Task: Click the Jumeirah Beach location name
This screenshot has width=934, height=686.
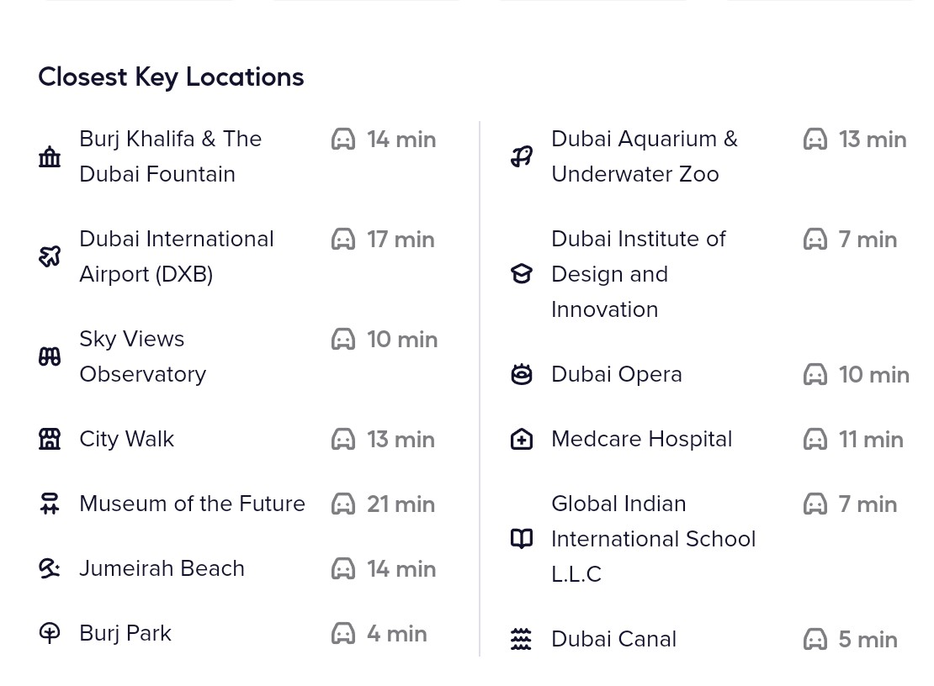Action: click(162, 568)
